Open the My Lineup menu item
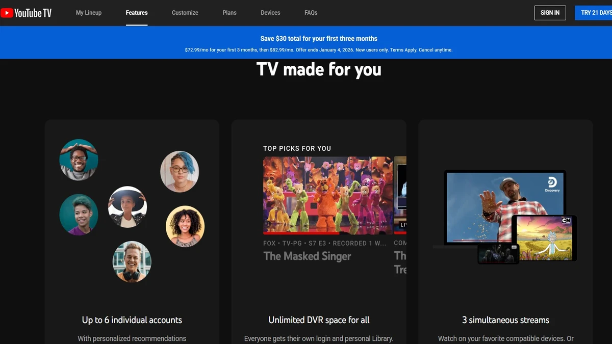 [88, 13]
